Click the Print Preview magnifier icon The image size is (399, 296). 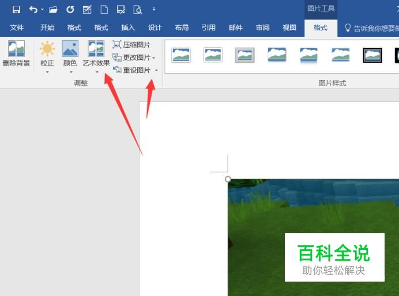point(137,10)
